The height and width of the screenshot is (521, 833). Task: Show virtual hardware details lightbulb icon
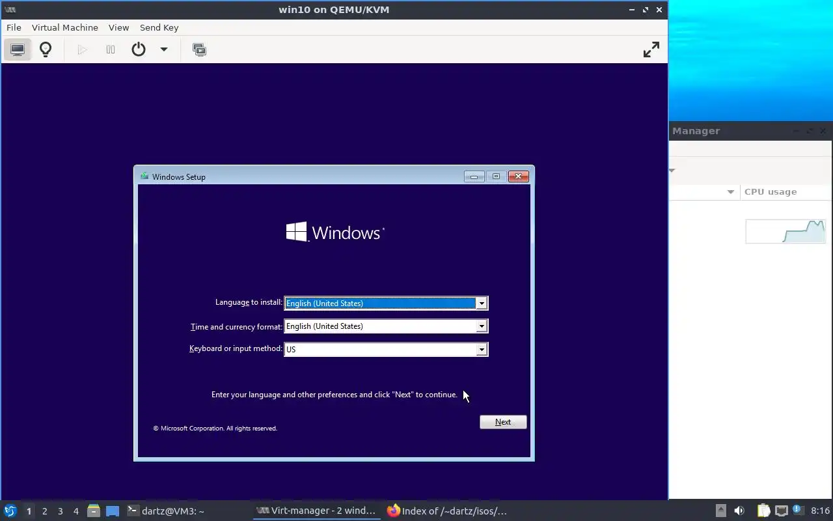pos(46,49)
